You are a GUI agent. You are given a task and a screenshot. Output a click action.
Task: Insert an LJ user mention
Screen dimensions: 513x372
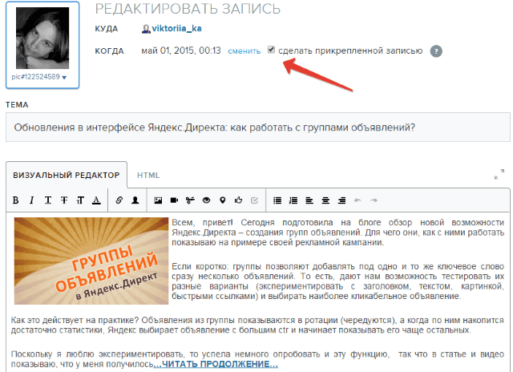[x=135, y=200]
